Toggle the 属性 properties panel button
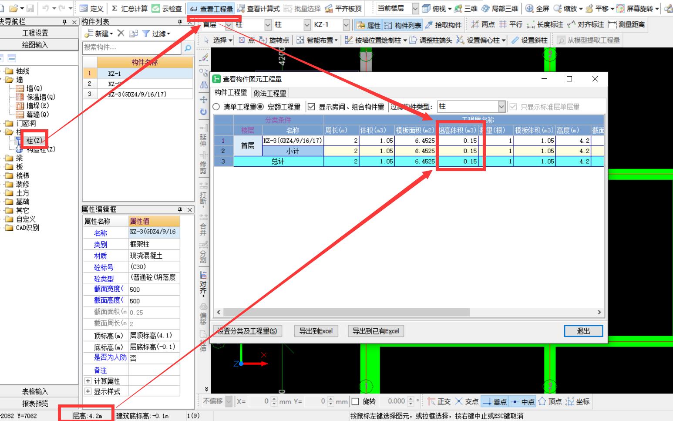 point(368,25)
